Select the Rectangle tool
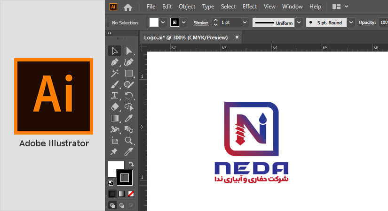This screenshot has height=211, width=388. click(129, 73)
